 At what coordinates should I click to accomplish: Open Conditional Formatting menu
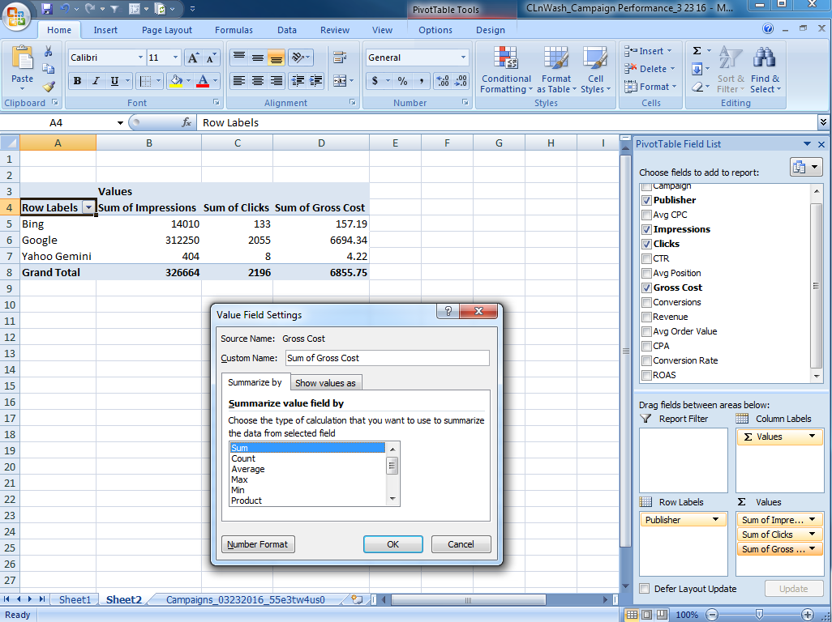[506, 70]
